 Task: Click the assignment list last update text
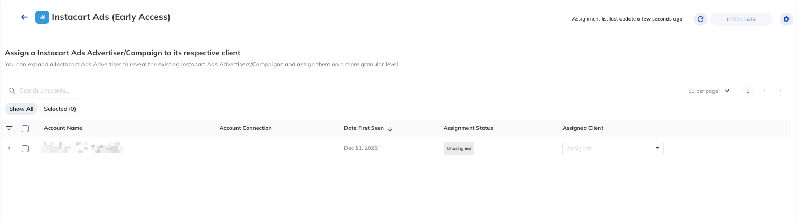(x=627, y=19)
